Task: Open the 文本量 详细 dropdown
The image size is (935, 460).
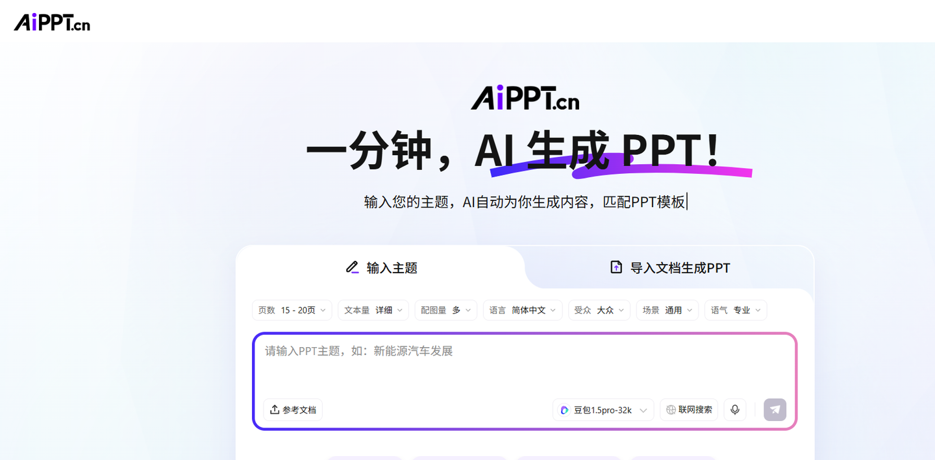Action: [x=373, y=310]
